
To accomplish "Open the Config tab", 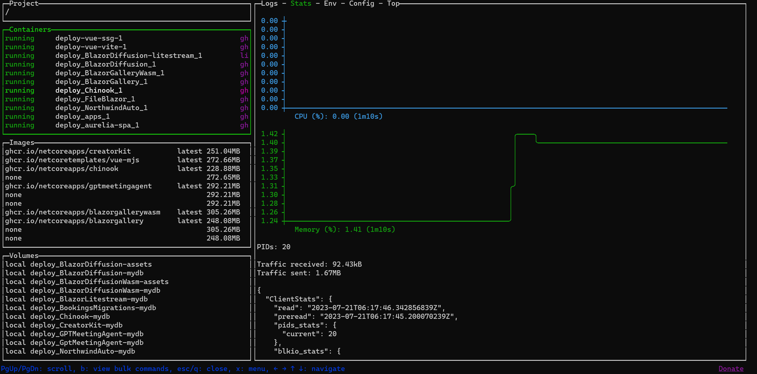I will pyautogui.click(x=361, y=4).
